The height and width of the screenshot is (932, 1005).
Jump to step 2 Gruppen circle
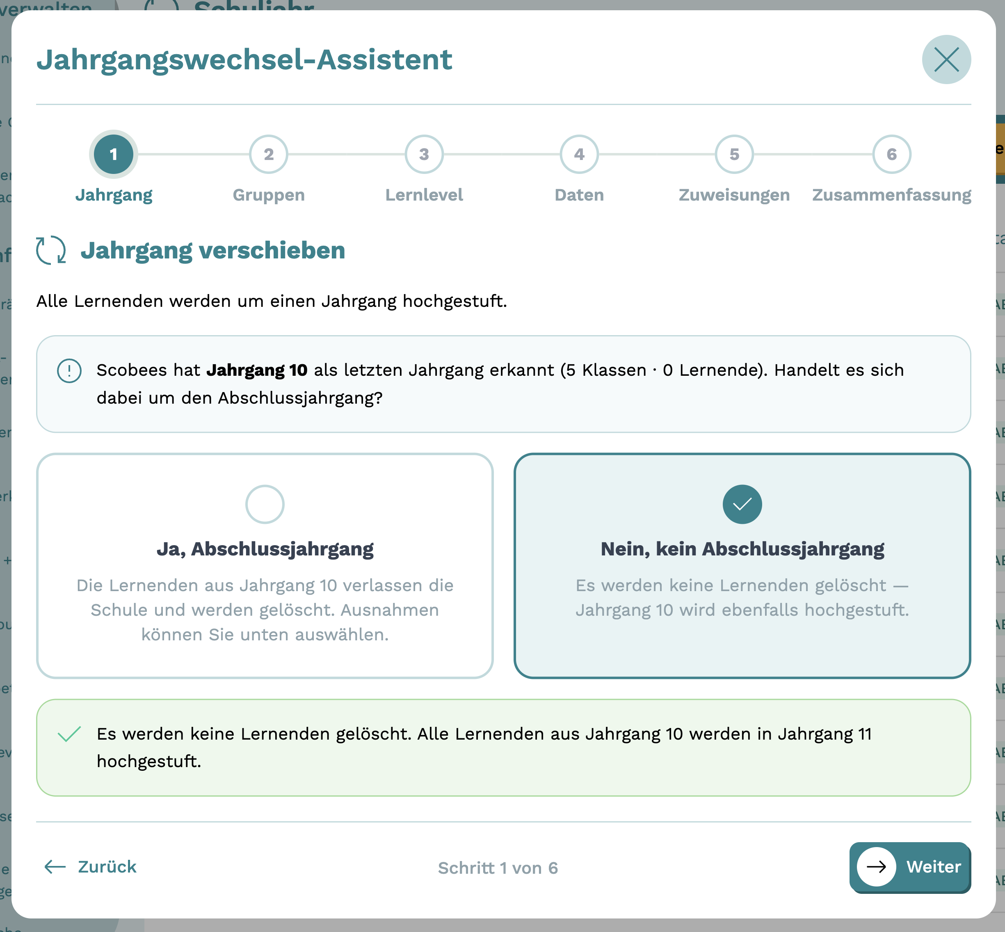[x=269, y=154]
